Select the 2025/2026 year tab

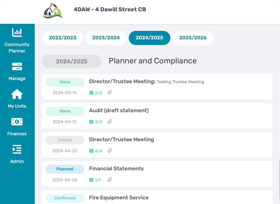[193, 38]
